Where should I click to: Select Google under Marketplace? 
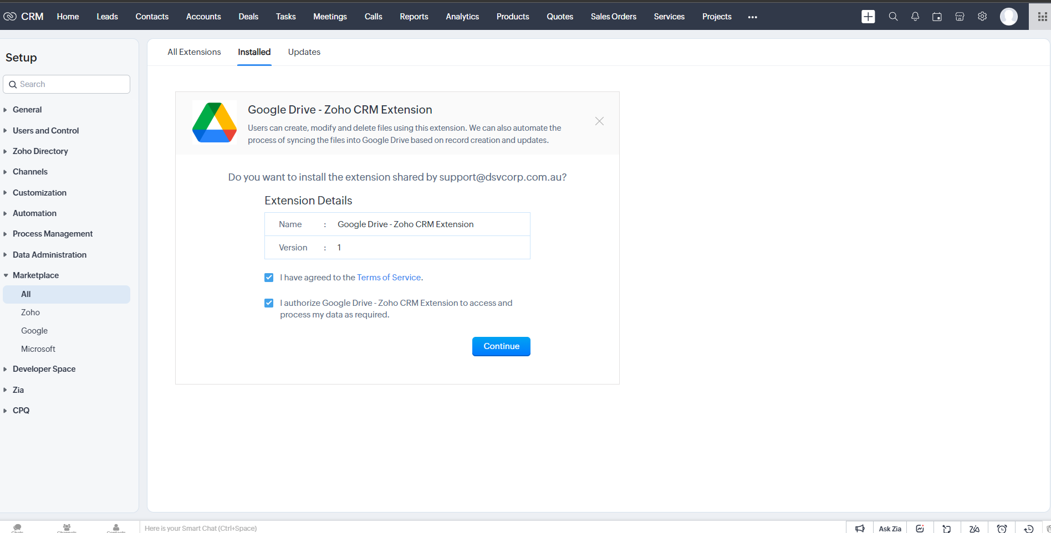point(34,331)
